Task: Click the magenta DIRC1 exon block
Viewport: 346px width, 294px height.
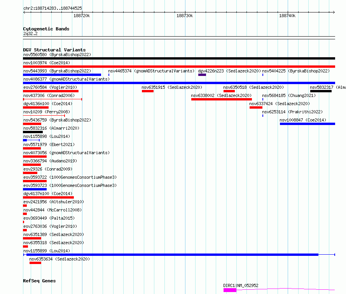Action: pos(230,290)
